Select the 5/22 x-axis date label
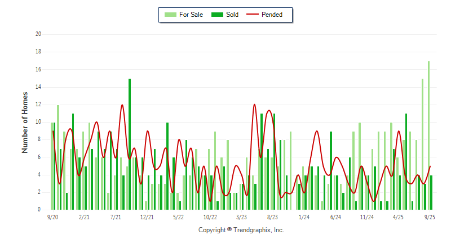 click(x=178, y=216)
